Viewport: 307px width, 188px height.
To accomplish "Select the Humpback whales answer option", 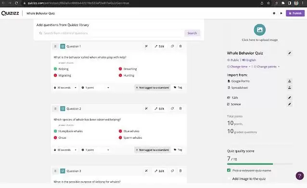I will pyautogui.click(x=68, y=131).
